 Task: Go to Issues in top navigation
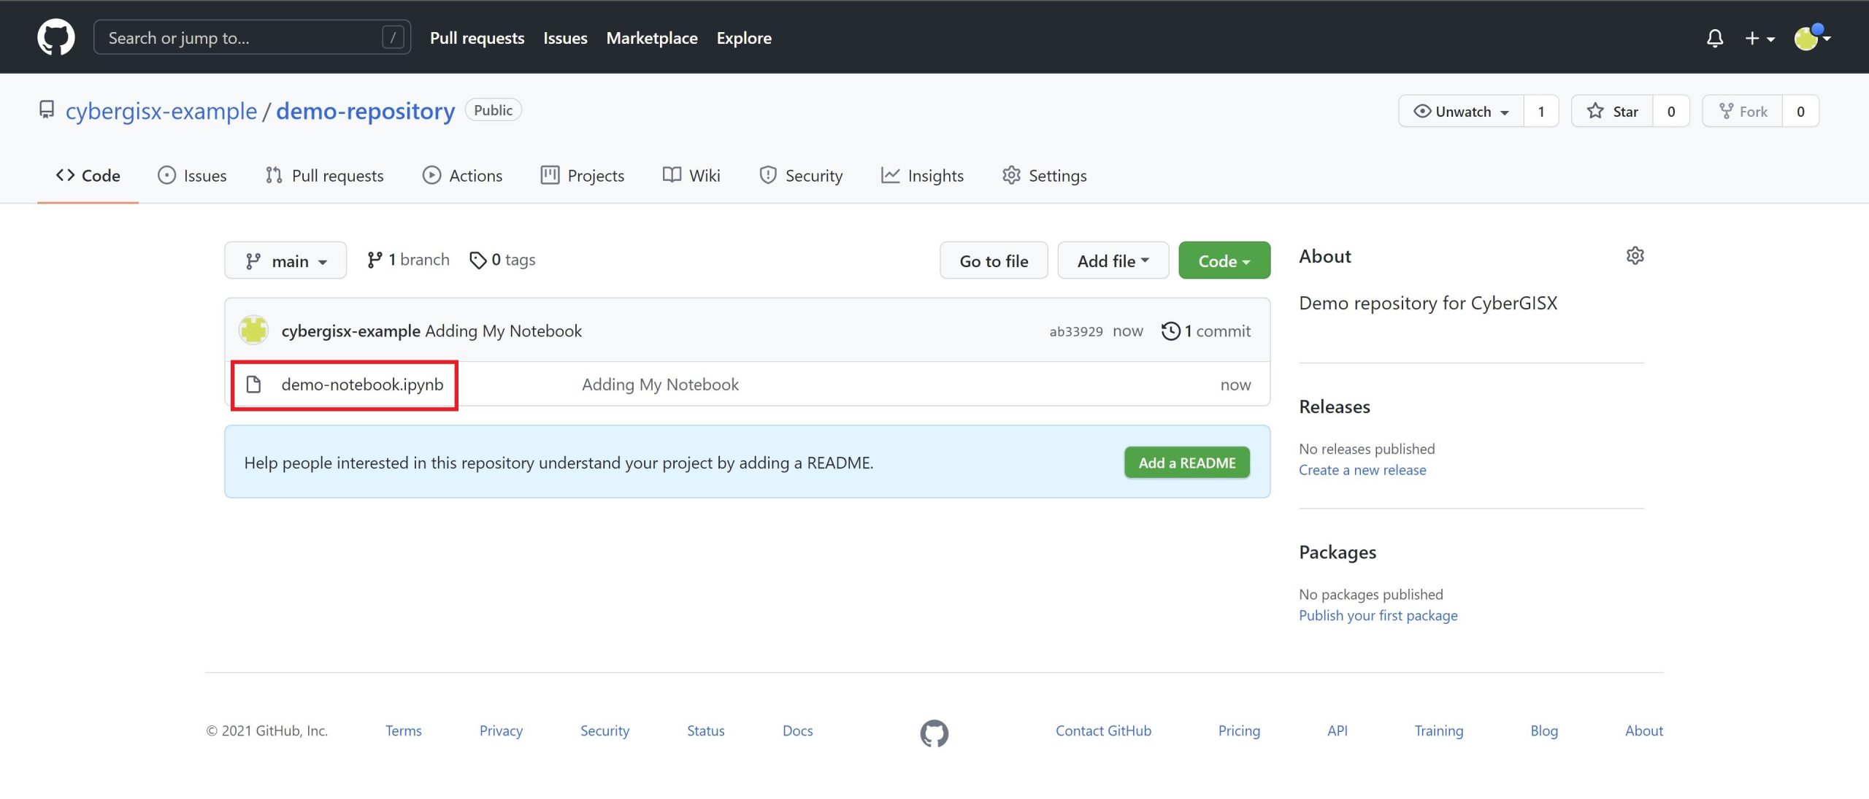(x=565, y=38)
